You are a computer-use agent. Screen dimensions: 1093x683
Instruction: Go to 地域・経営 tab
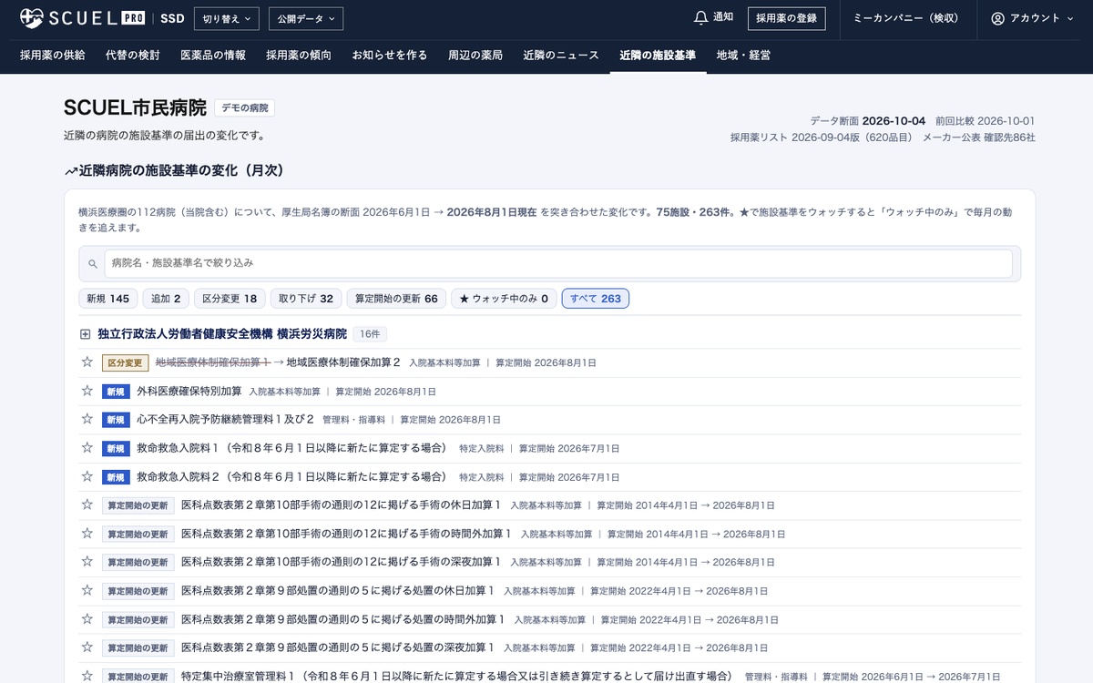(x=743, y=55)
